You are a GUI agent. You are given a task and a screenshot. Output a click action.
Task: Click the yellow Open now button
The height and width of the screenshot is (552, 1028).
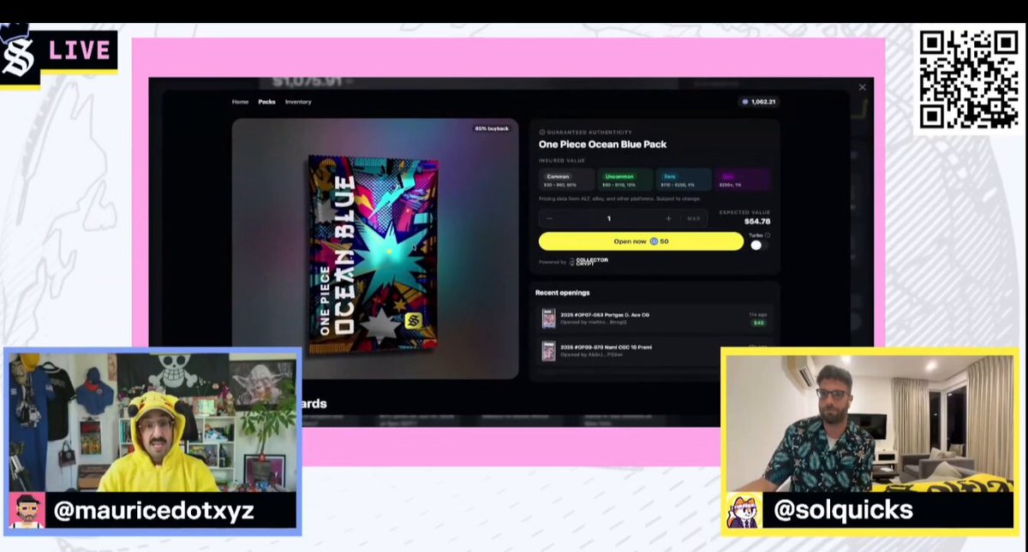pos(641,241)
